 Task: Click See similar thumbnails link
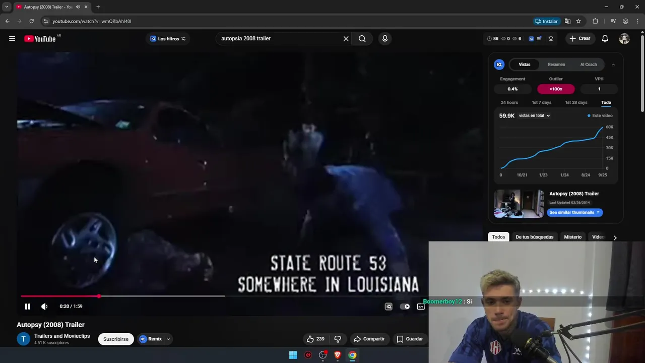[574, 213]
